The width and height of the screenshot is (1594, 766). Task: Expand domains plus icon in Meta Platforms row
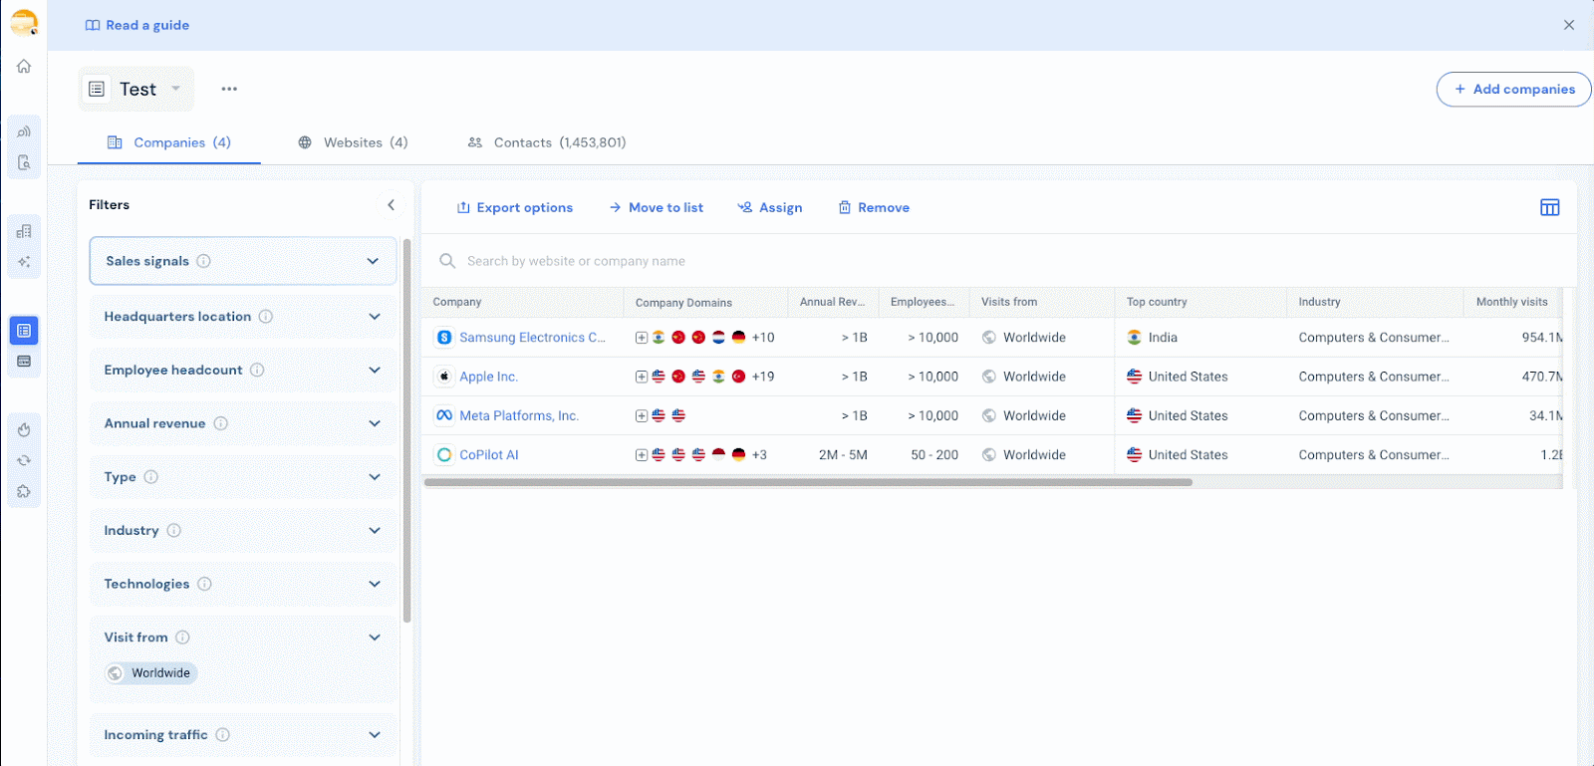[x=642, y=416]
